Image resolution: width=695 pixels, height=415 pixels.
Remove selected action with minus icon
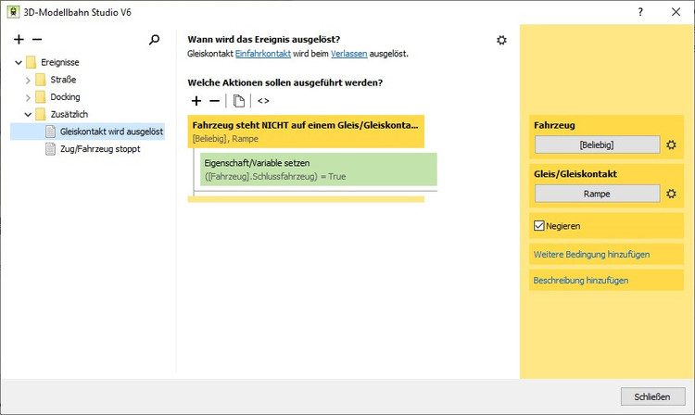click(214, 100)
